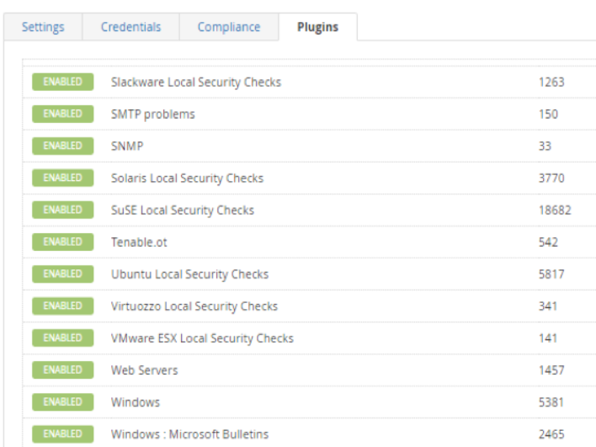This screenshot has height=447, width=596.
Task: Open the Credentials tab
Action: (130, 27)
